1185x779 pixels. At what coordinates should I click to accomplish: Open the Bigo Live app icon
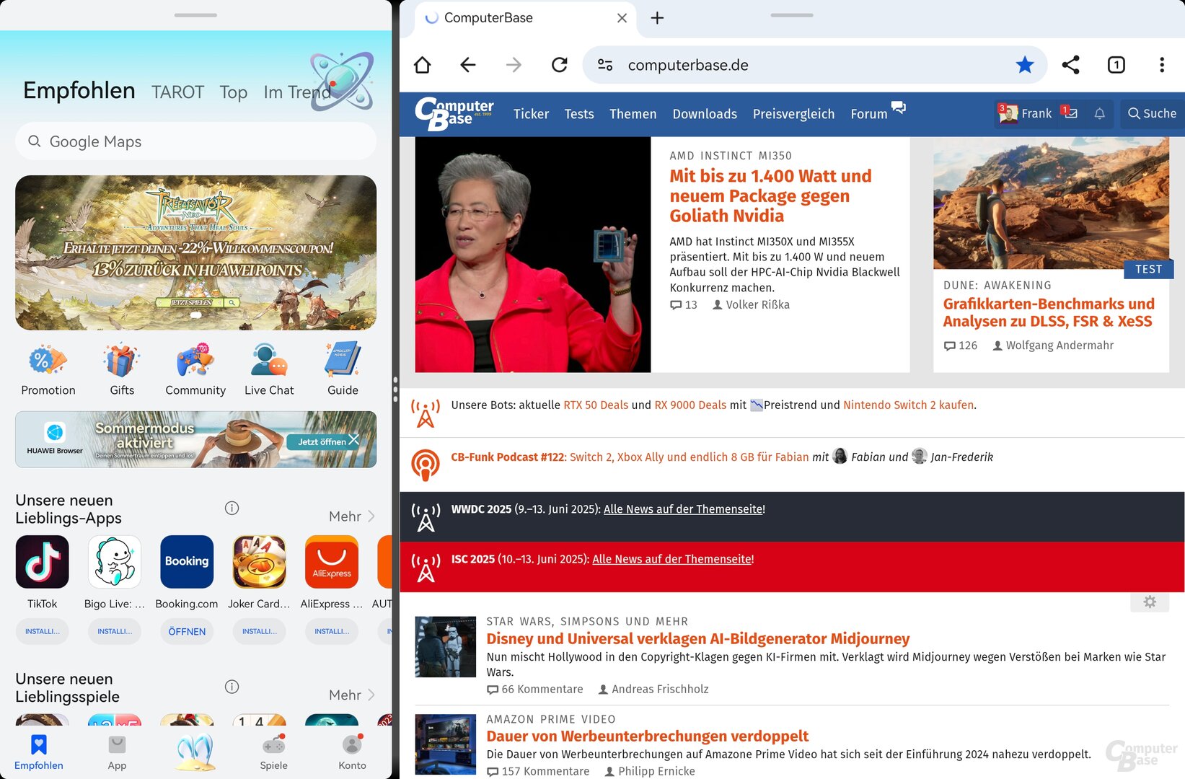(115, 562)
